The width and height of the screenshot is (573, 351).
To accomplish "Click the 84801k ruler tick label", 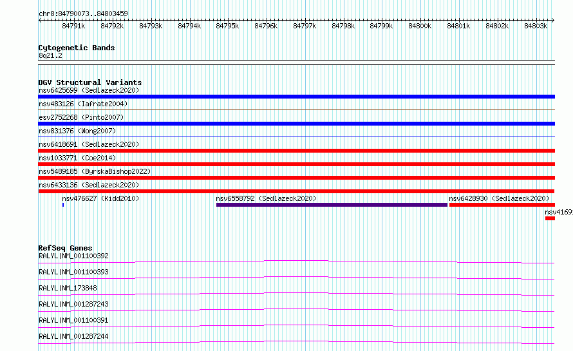I will [x=458, y=26].
